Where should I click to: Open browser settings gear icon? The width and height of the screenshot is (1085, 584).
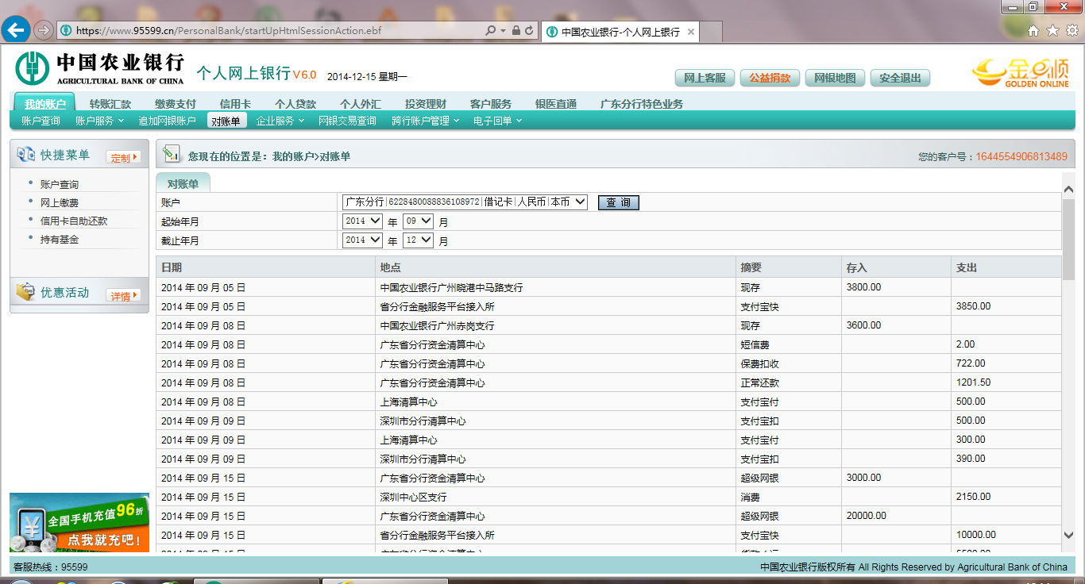pyautogui.click(x=1071, y=31)
